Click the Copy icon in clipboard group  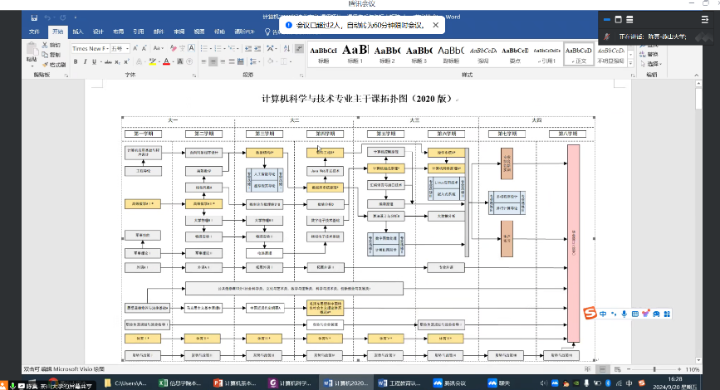click(45, 55)
